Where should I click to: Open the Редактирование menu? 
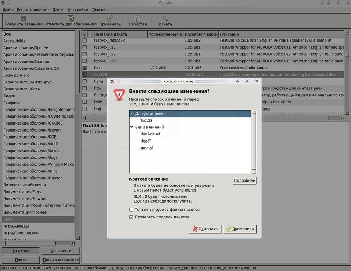[32, 10]
